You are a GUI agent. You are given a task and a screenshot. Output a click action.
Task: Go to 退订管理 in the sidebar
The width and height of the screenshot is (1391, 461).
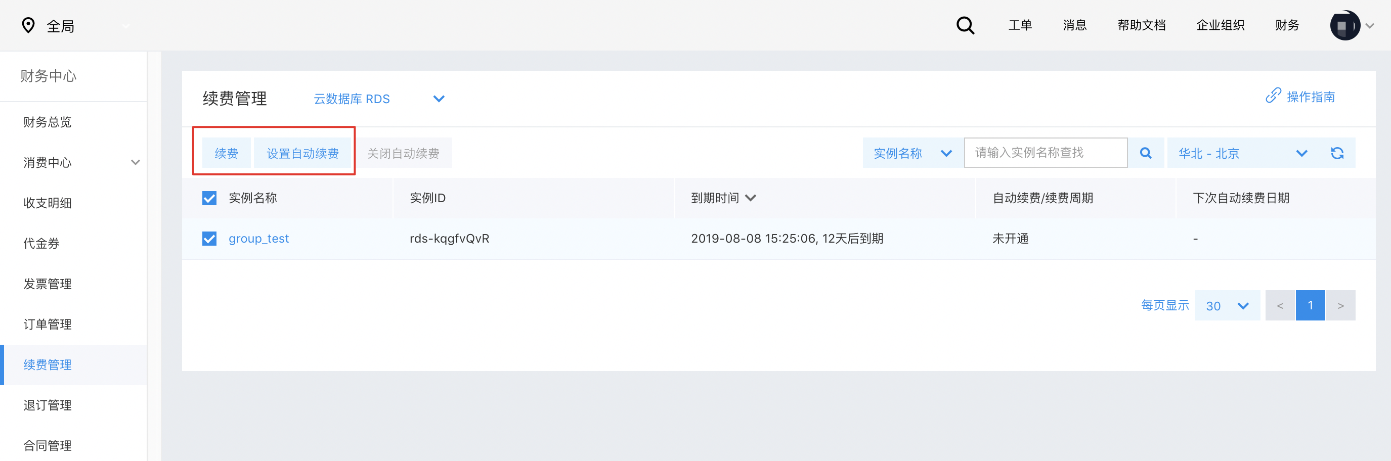click(x=48, y=405)
